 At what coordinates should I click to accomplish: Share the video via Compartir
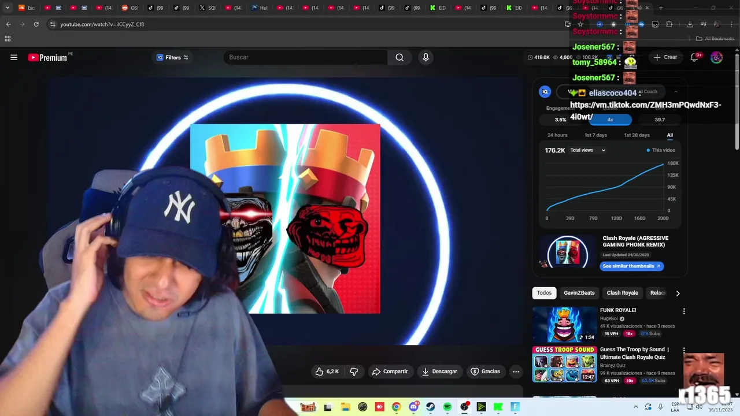(390, 372)
